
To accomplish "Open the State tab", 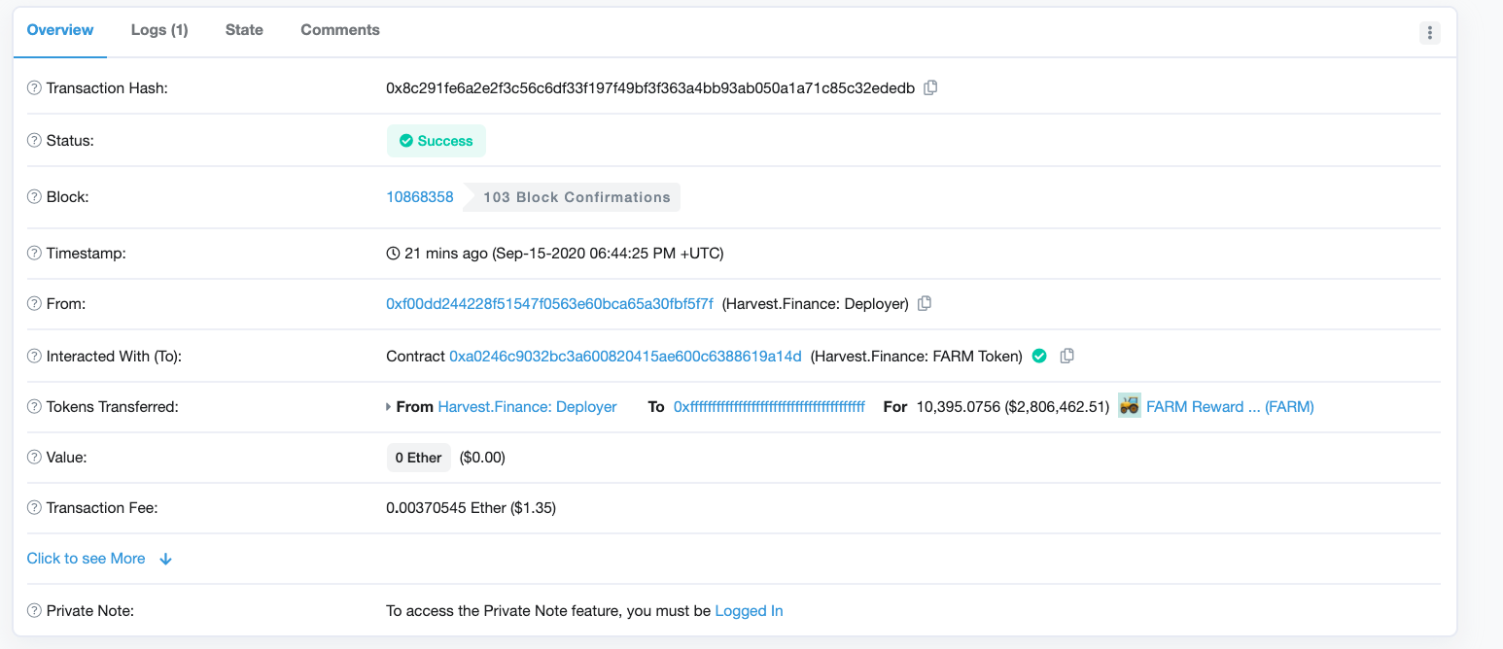I will tap(244, 30).
